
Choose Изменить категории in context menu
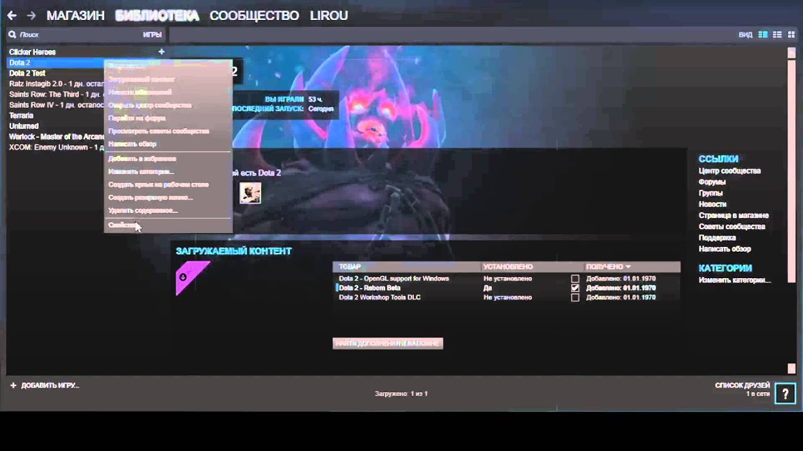[168, 172]
